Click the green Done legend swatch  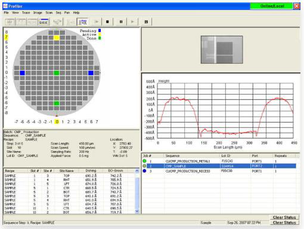tap(100, 38)
